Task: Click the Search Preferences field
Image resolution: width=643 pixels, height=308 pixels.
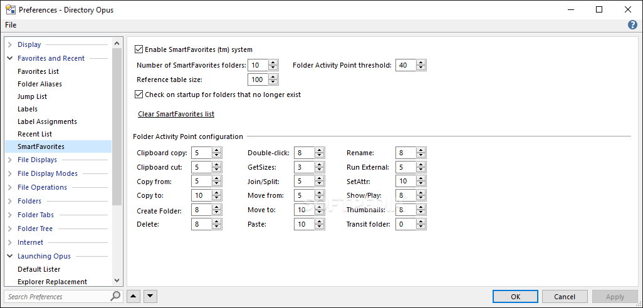Action: [x=58, y=297]
